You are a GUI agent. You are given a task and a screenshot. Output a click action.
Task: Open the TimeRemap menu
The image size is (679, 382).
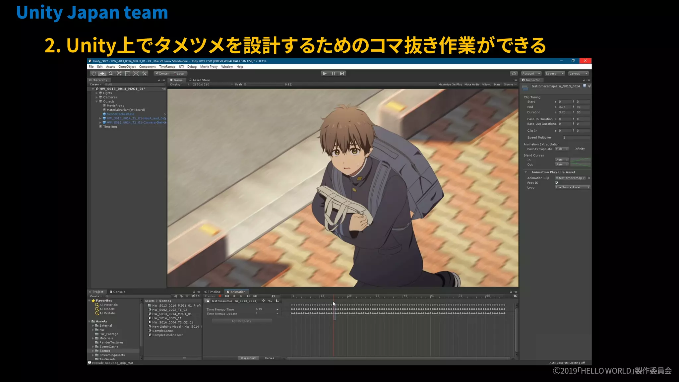(167, 67)
